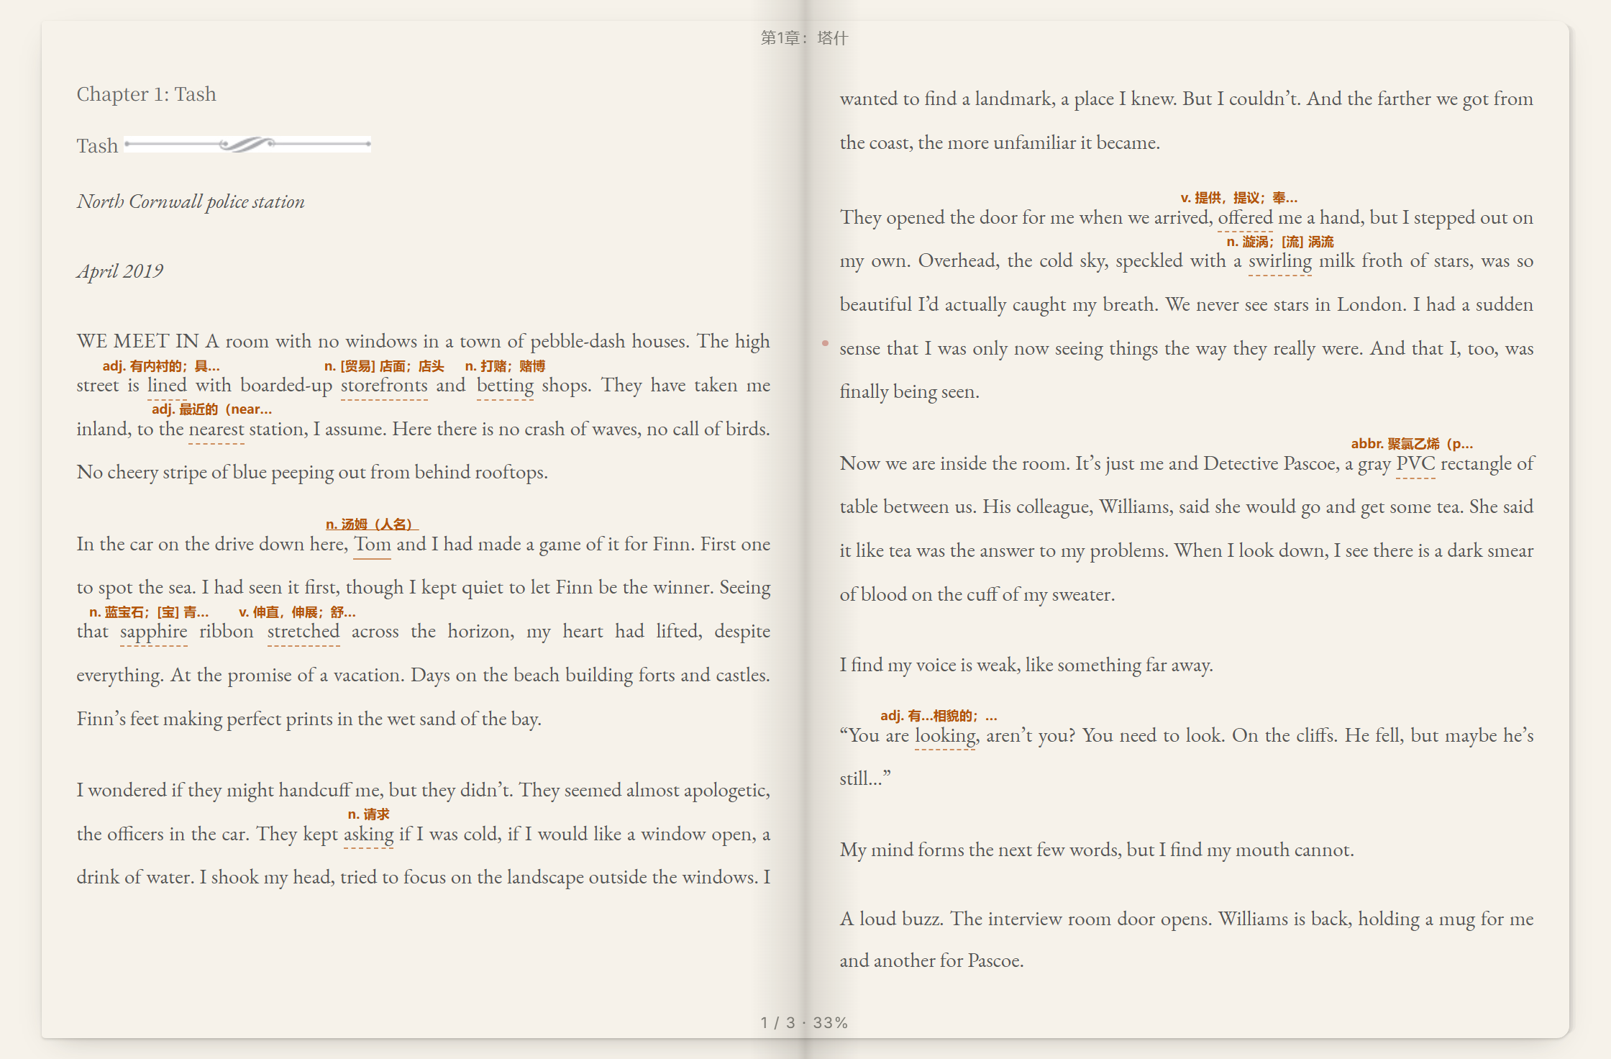Click the underlined name 'Tom'
This screenshot has height=1059, width=1611.
click(x=373, y=545)
